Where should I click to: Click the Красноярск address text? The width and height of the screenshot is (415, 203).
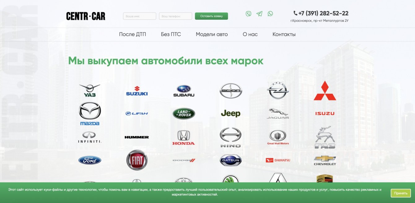319,21
